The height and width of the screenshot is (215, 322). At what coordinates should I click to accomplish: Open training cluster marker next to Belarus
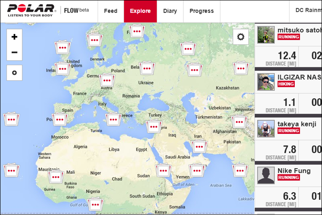point(147,68)
